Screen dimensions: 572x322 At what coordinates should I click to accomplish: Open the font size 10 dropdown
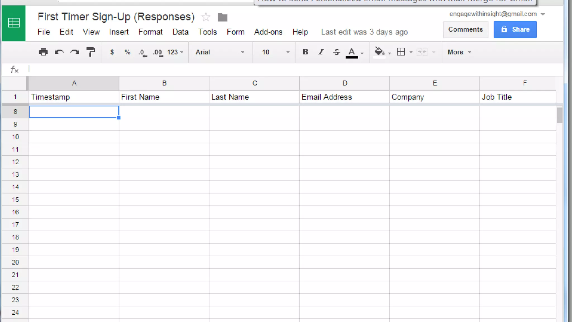pyautogui.click(x=275, y=52)
